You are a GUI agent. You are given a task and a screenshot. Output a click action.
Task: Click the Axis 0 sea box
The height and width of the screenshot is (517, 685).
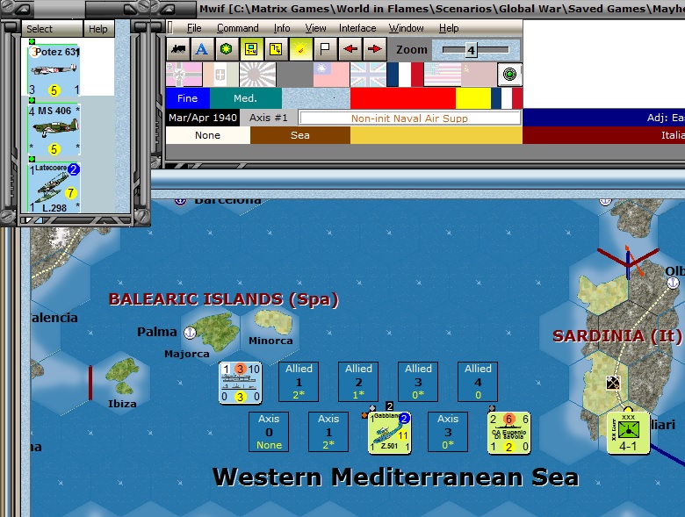[269, 432]
